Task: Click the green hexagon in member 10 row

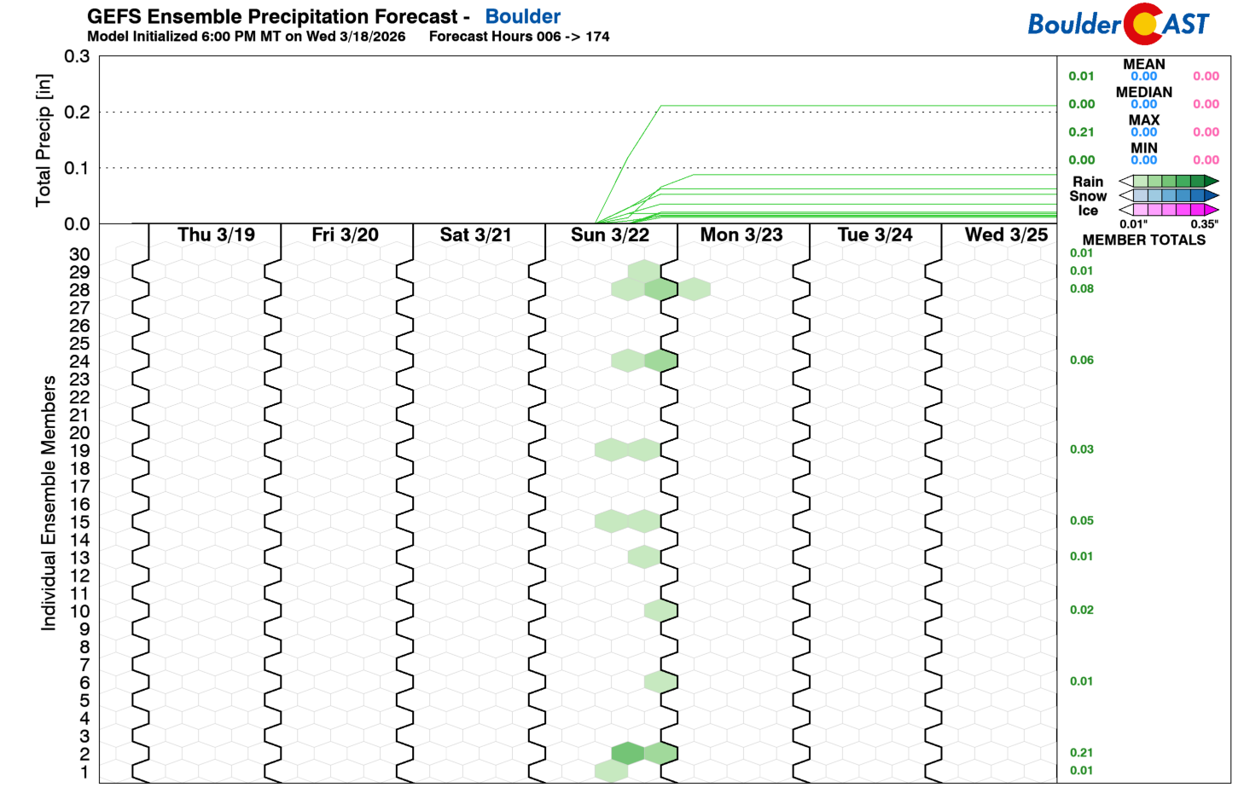Action: coord(660,611)
